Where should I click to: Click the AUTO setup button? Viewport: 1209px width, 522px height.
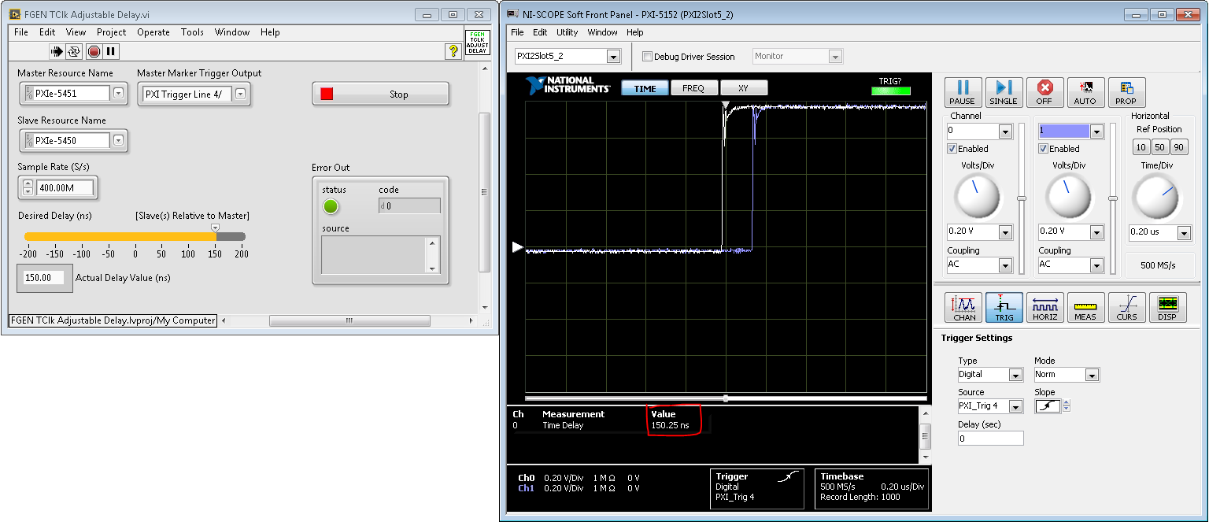click(x=1085, y=92)
